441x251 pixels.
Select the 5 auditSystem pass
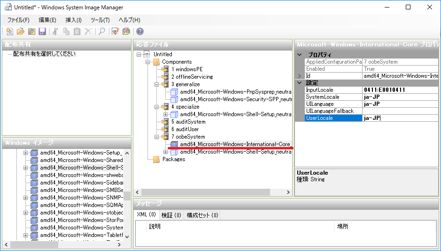coord(188,122)
